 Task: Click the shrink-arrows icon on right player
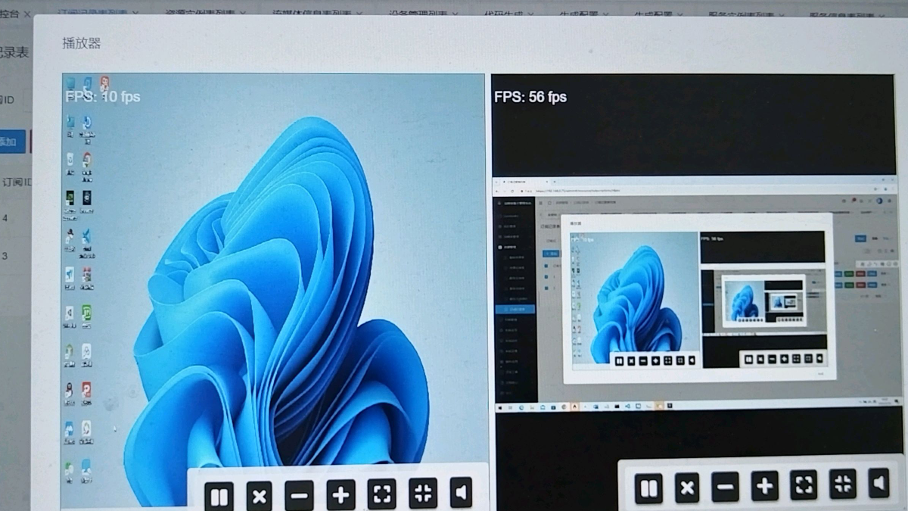coord(842,483)
